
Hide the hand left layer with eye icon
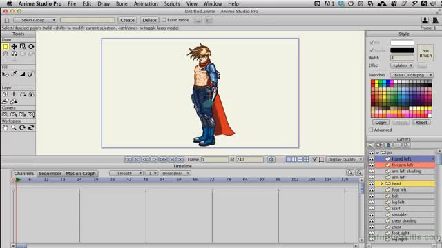372,159
